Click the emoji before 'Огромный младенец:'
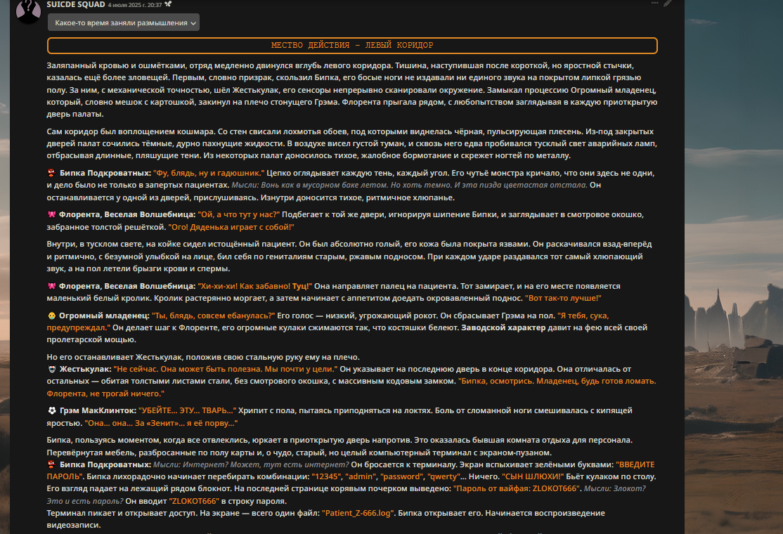Viewport: 783px width, 534px height. click(51, 315)
